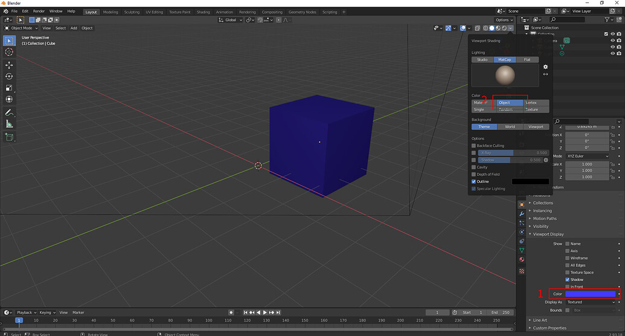Viewport: 625px width, 336px height.
Task: Switch to material preview shading
Action: [498, 28]
